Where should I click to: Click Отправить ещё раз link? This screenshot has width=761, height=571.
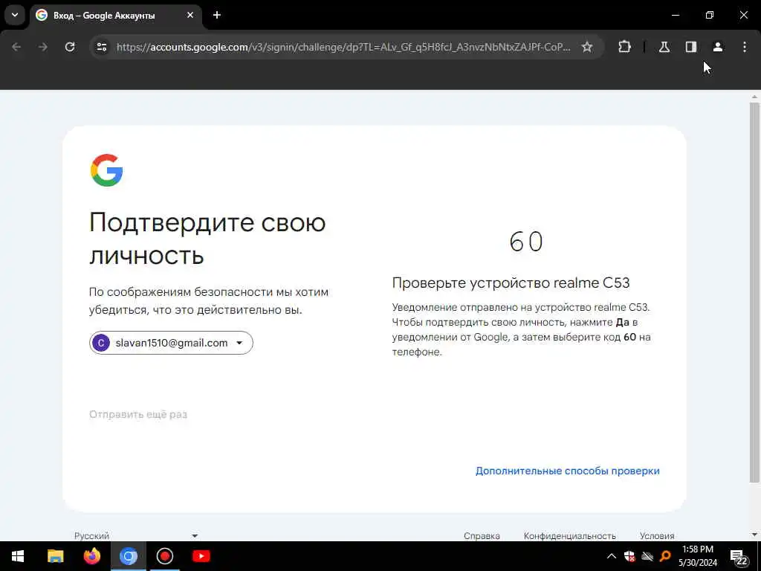[137, 414]
